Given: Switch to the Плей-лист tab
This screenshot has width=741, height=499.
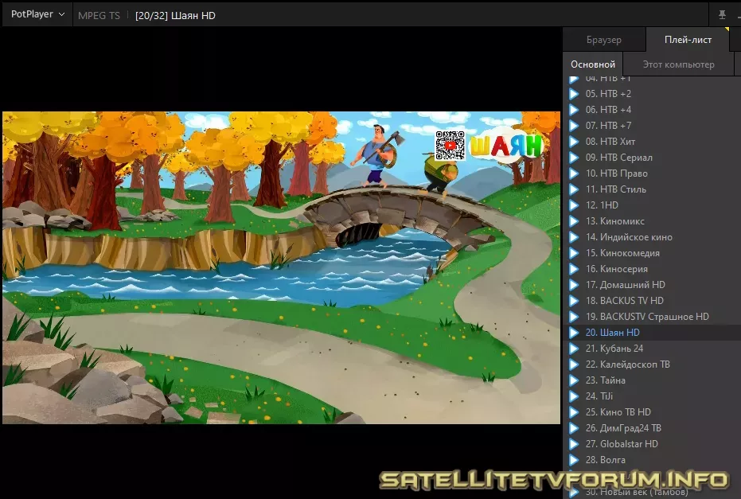Looking at the screenshot, I should (x=688, y=40).
